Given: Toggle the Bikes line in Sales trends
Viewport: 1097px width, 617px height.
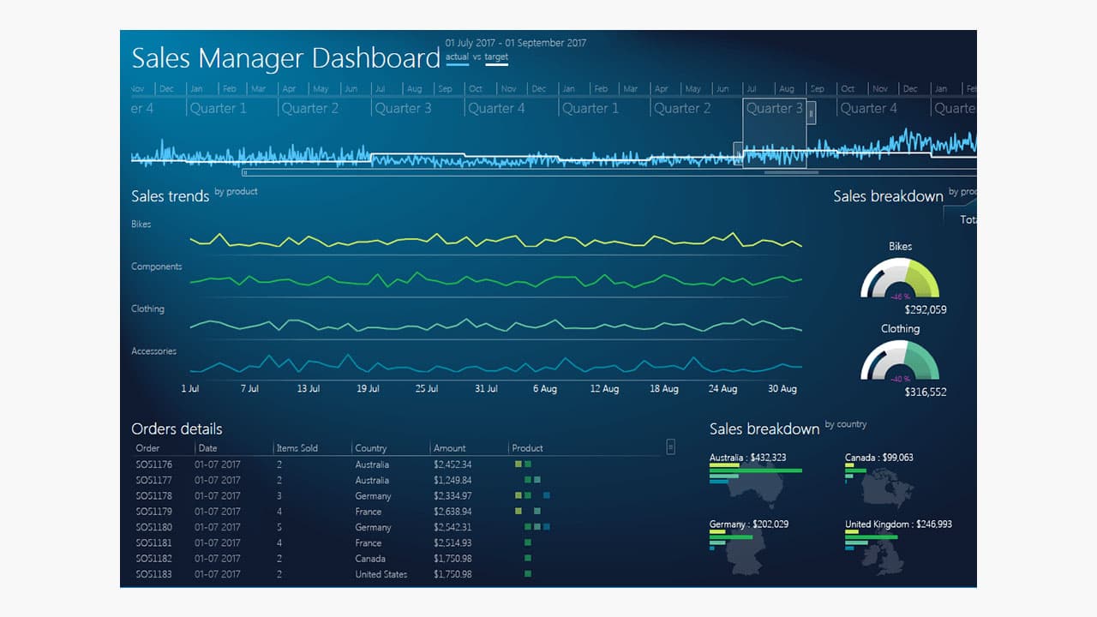Looking at the screenshot, I should coord(142,224).
